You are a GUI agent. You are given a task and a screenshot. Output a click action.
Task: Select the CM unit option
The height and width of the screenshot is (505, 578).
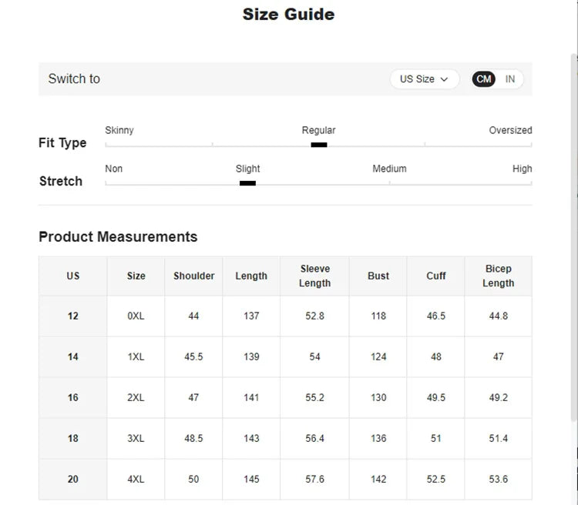484,79
